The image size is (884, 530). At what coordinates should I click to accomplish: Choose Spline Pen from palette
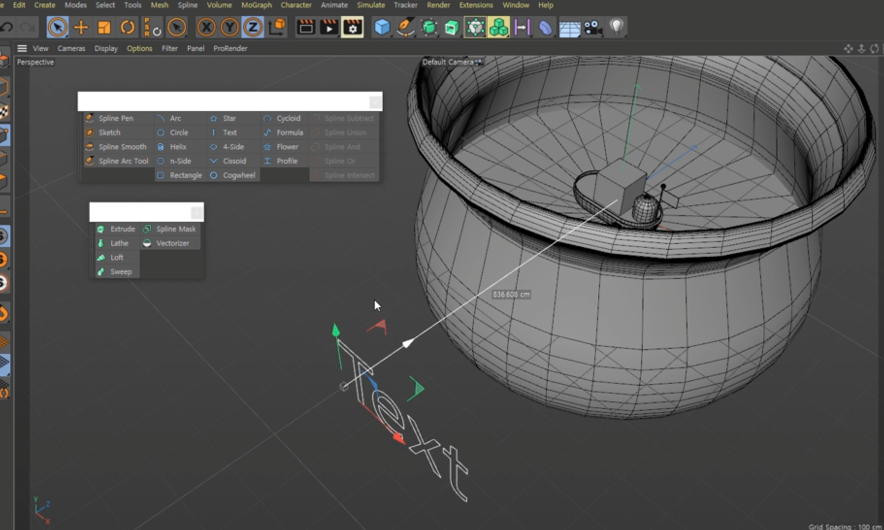(117, 118)
